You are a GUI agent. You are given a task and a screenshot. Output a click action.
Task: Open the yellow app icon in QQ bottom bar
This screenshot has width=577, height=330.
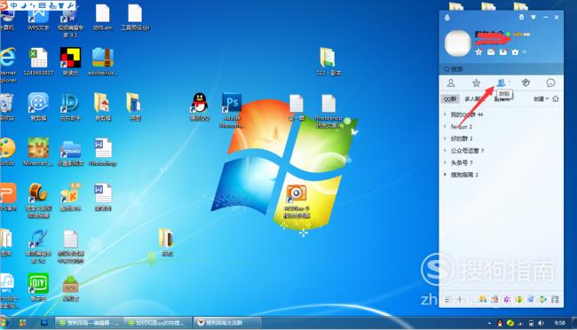tap(482, 300)
